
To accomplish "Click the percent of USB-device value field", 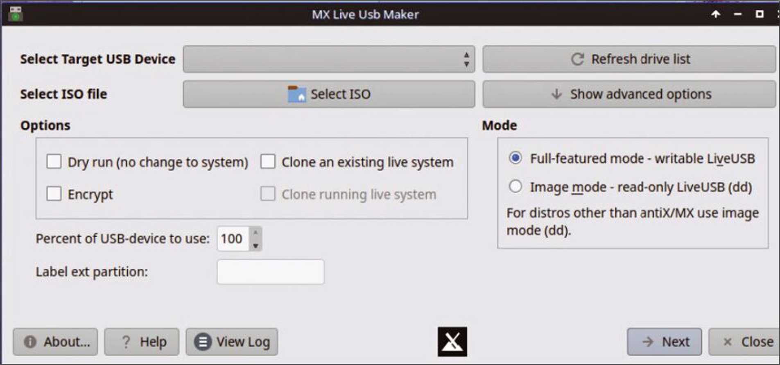I will (x=233, y=238).
